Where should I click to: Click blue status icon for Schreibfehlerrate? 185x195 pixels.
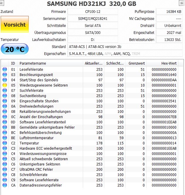5,175
